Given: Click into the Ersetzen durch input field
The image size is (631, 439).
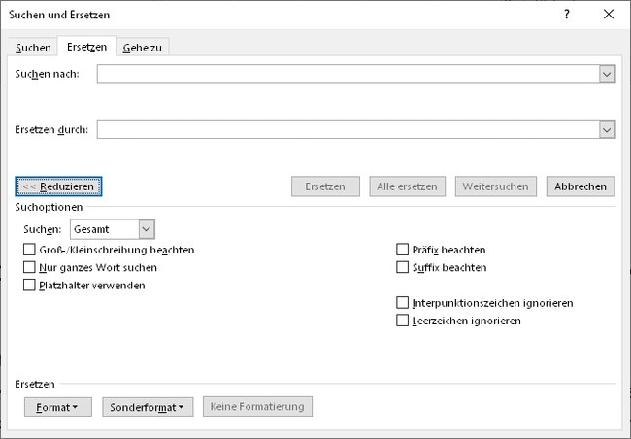Looking at the screenshot, I should (349, 130).
